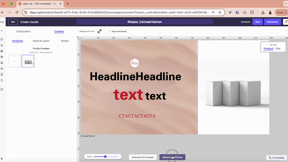Click the plus icon in left sidebar

2,30
